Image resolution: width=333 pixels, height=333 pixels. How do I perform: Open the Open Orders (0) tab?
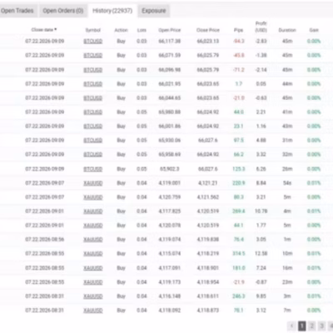[63, 11]
